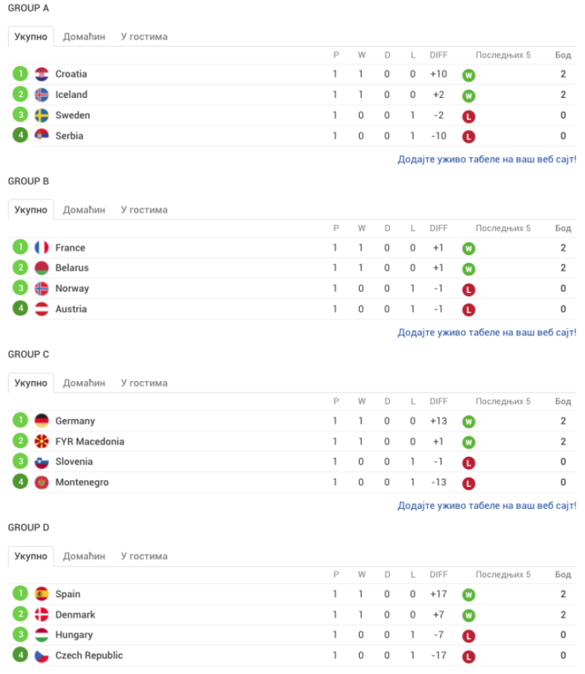Click Germany's green W result badge
Screen dimensions: 585x674
click(469, 422)
